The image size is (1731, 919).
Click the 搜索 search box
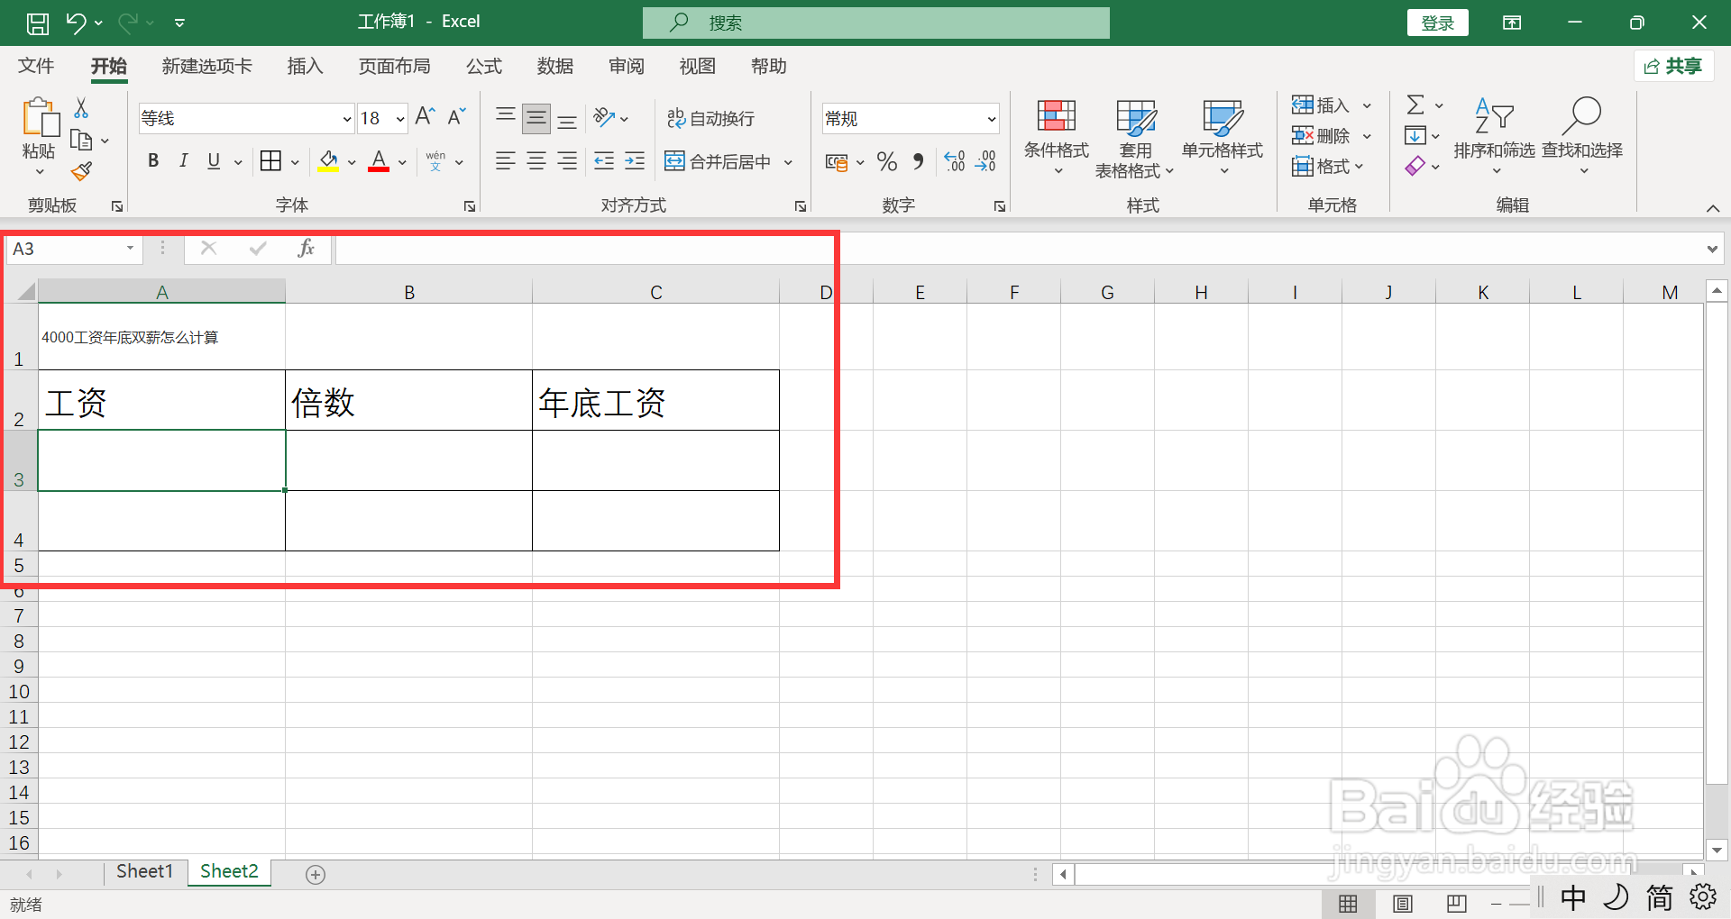point(875,23)
